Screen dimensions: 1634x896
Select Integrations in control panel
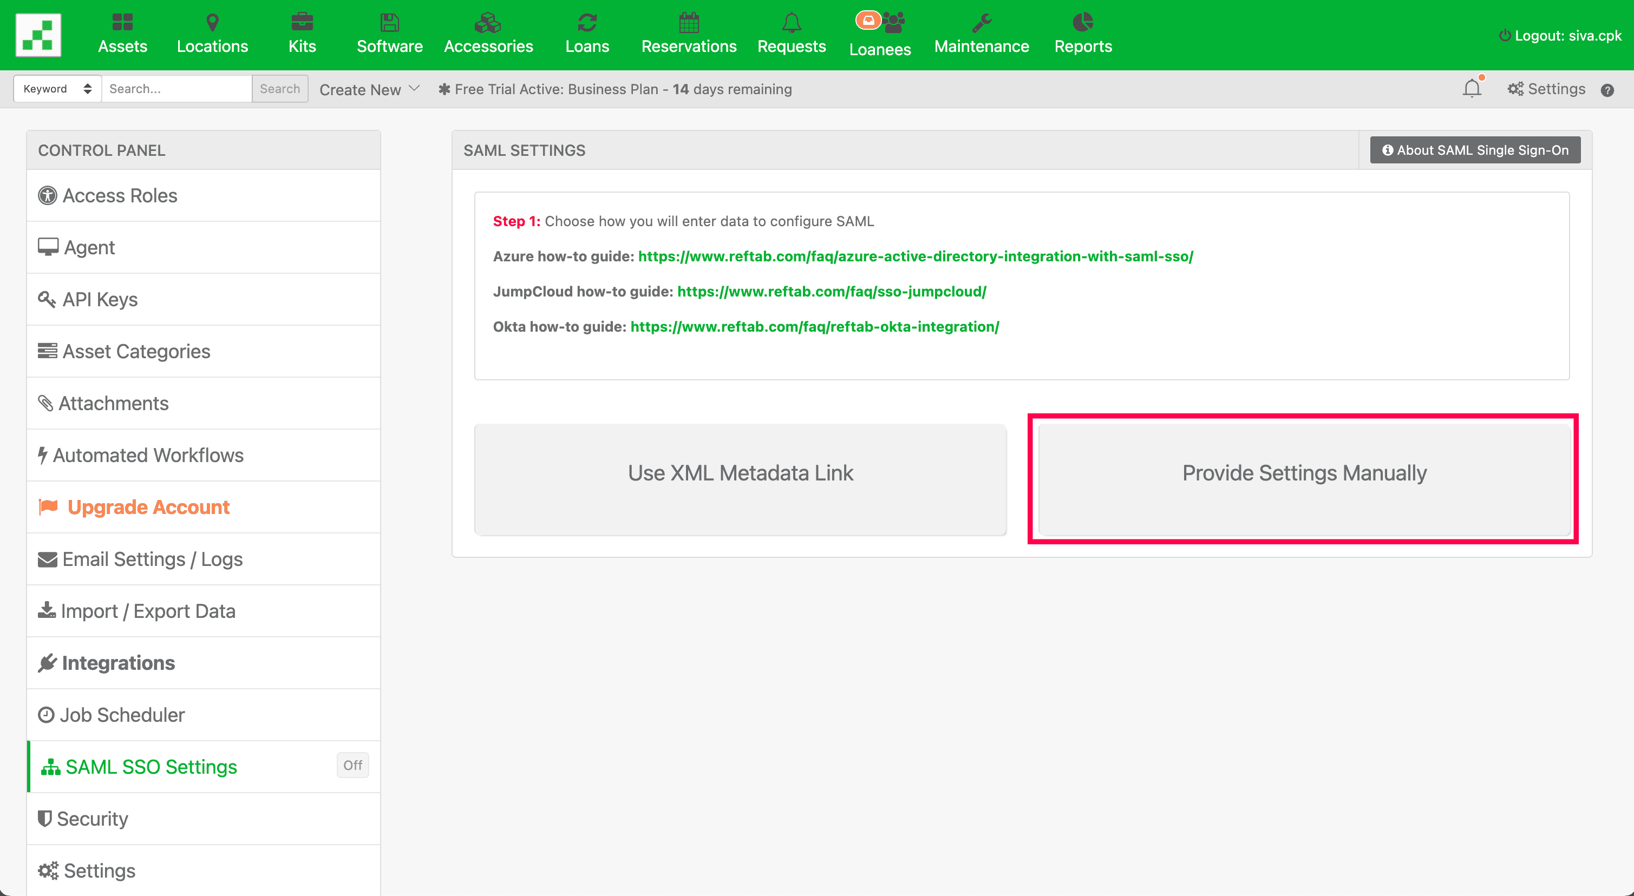pos(118,663)
